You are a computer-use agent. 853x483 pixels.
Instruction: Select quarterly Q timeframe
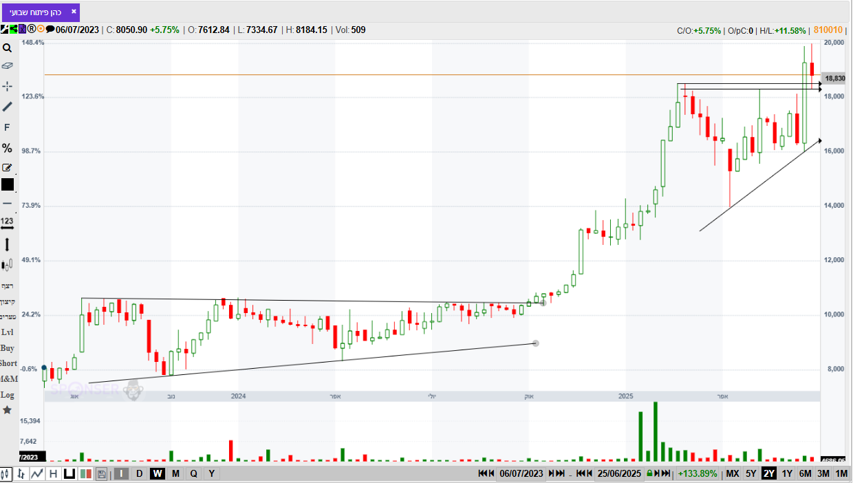[x=193, y=473]
